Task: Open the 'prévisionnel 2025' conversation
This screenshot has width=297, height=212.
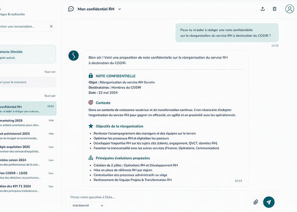Action: pos(28,136)
